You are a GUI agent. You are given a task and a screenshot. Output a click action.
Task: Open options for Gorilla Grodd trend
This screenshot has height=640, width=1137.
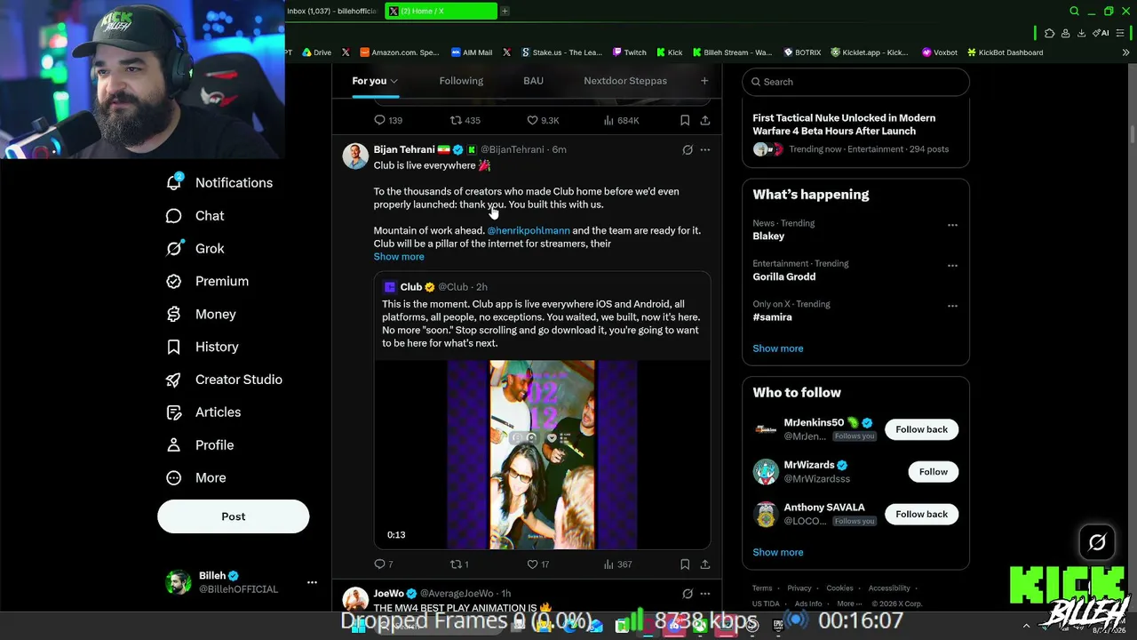(x=952, y=265)
